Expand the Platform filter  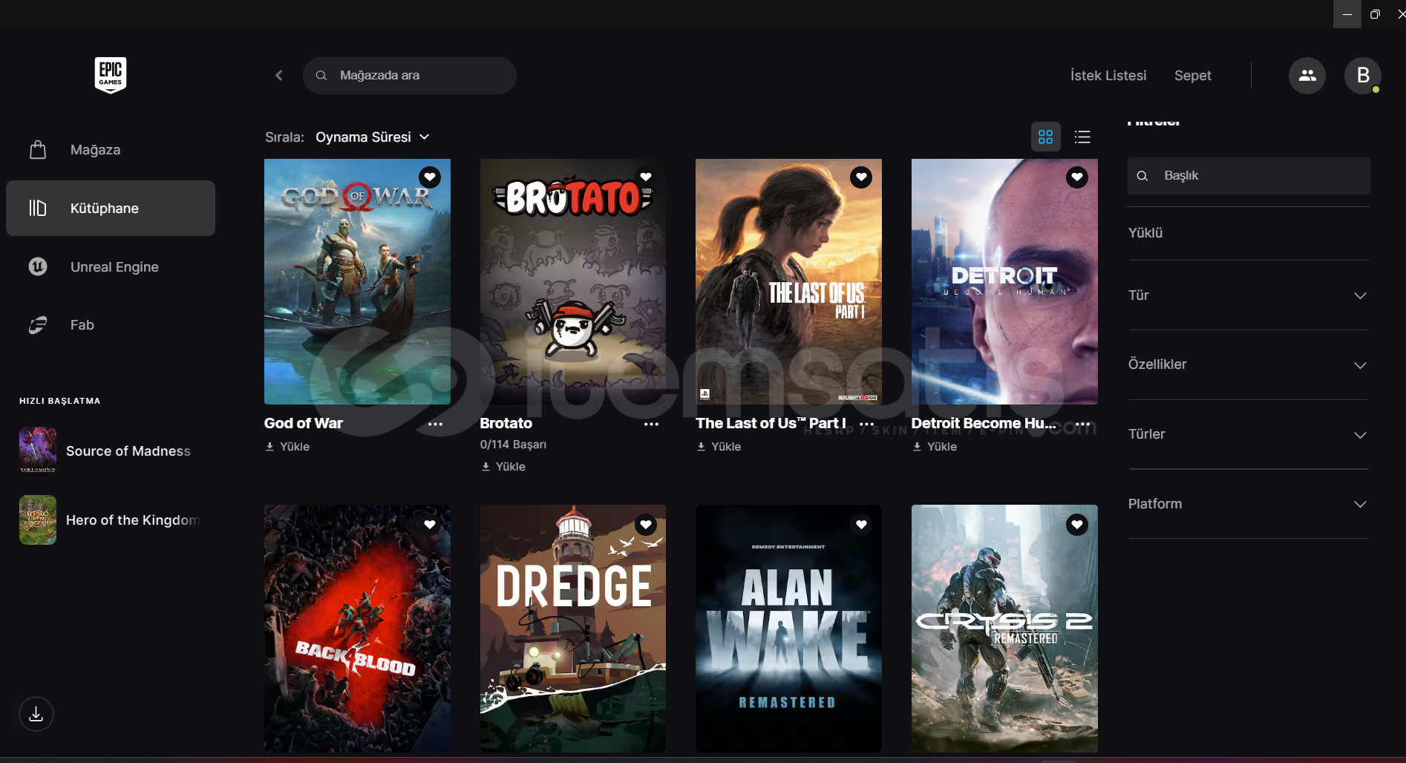coord(1249,504)
